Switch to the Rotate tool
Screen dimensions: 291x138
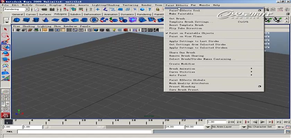(6, 54)
